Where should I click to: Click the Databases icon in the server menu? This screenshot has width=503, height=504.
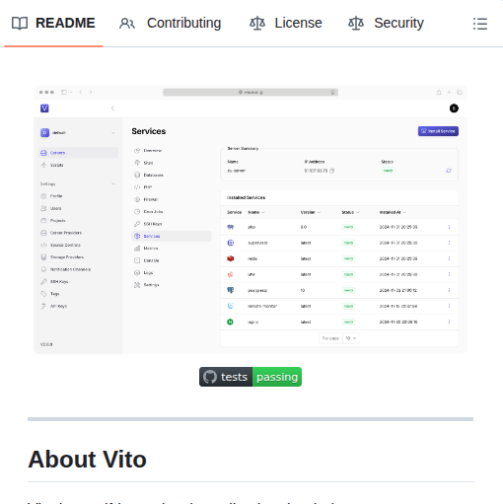[x=137, y=175]
